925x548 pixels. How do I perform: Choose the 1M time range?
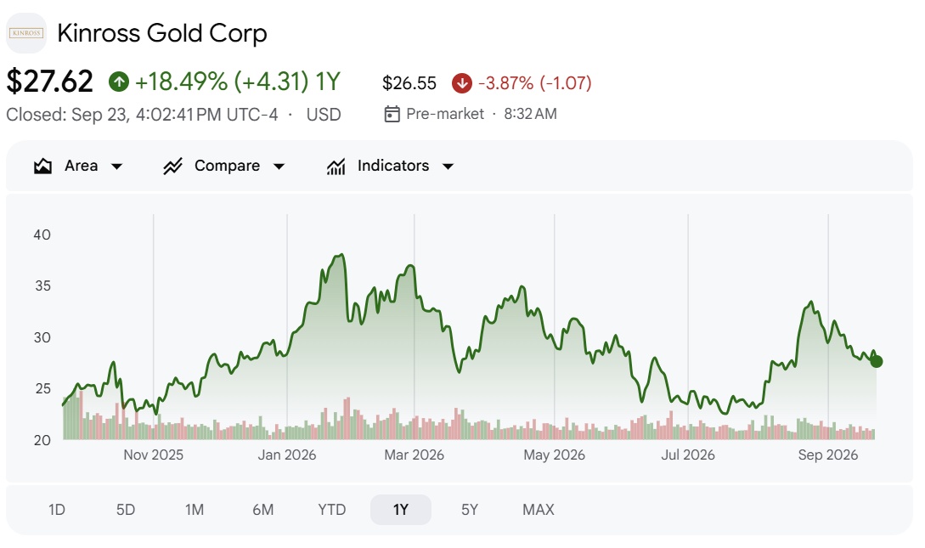pos(194,510)
